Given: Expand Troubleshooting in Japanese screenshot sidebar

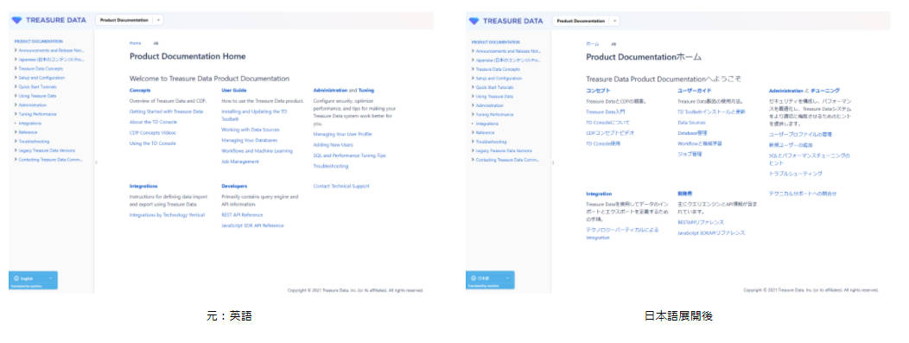Looking at the screenshot, I should coord(489,142).
